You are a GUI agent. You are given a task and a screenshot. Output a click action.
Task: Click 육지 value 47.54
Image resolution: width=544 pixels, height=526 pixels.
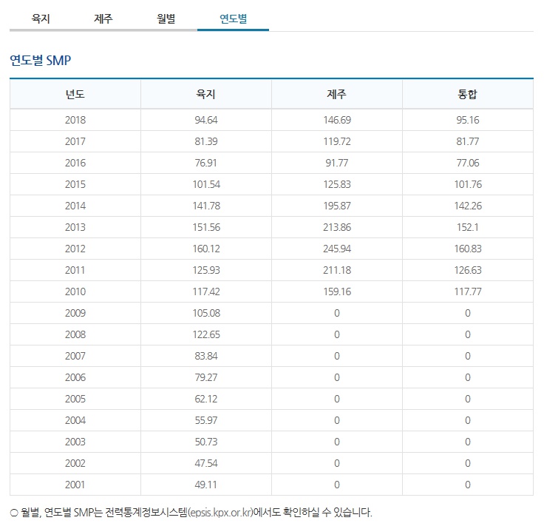click(x=206, y=464)
